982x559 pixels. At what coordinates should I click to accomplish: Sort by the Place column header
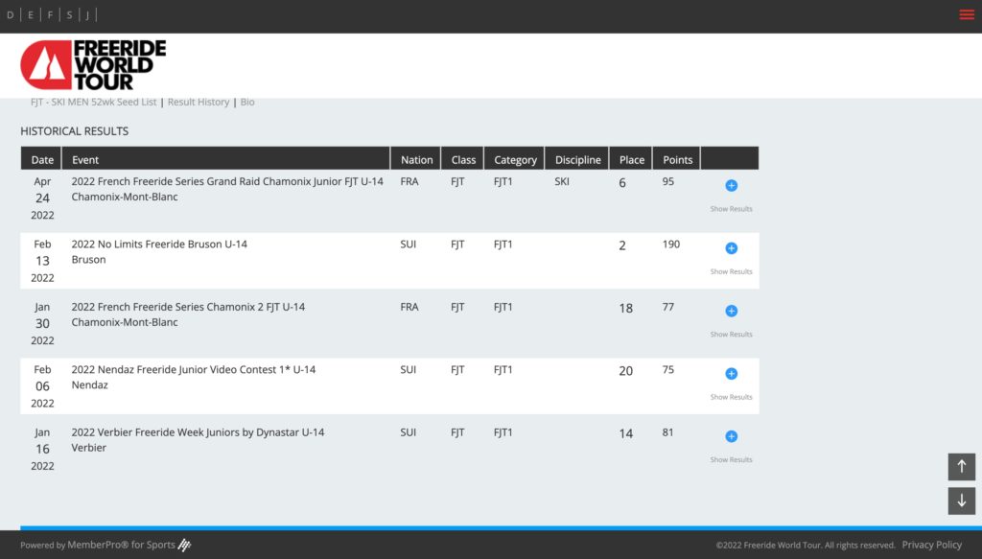pyautogui.click(x=631, y=159)
